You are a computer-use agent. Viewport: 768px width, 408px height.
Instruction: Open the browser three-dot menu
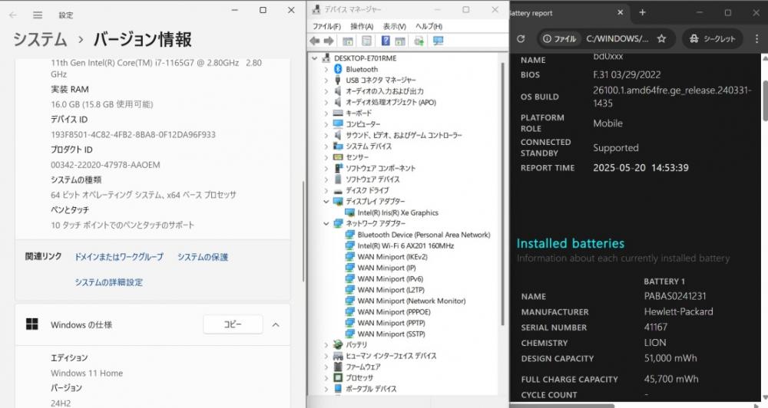(x=756, y=38)
